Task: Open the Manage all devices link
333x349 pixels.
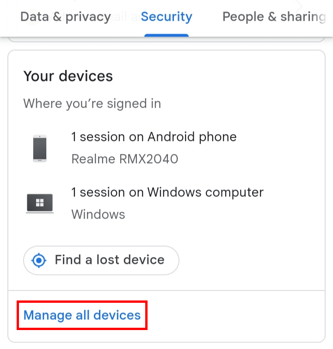Action: click(x=82, y=315)
